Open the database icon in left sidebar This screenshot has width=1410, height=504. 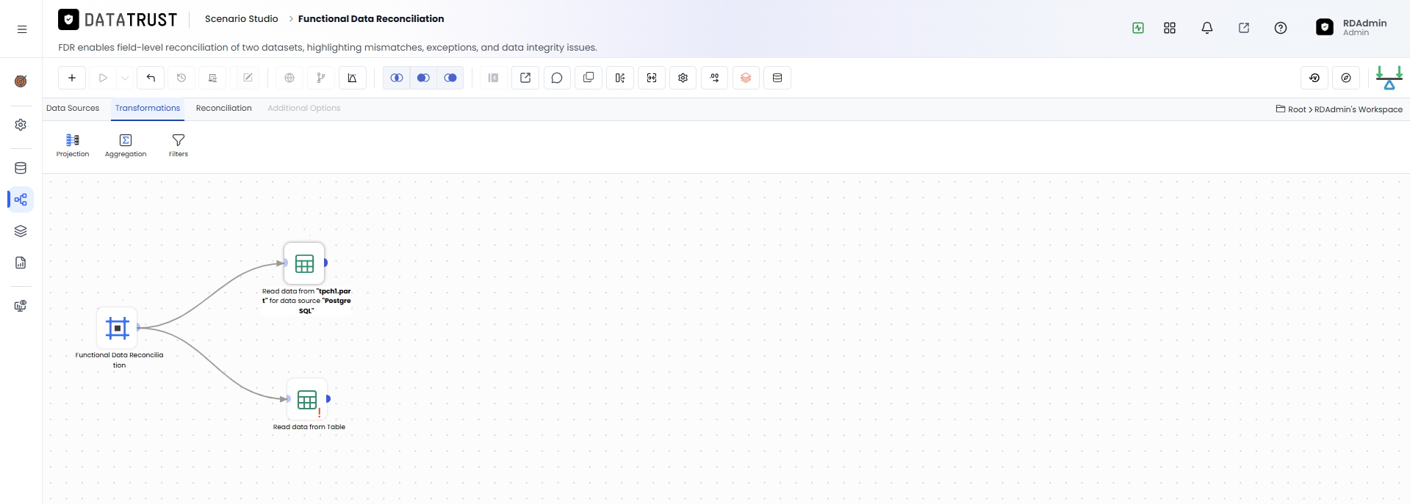pos(21,168)
